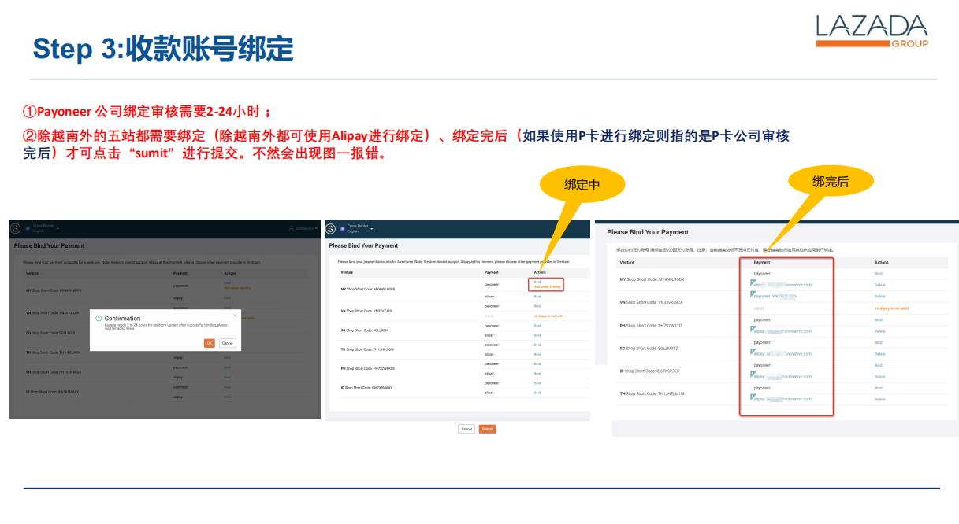Click Actions column header in Submit panel
The image size is (959, 524).
tap(540, 272)
